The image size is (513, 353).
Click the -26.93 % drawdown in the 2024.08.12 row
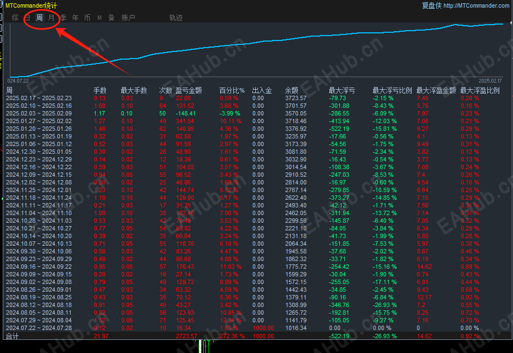(385, 305)
